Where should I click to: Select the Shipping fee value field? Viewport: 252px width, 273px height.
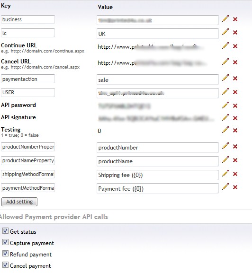(158, 175)
